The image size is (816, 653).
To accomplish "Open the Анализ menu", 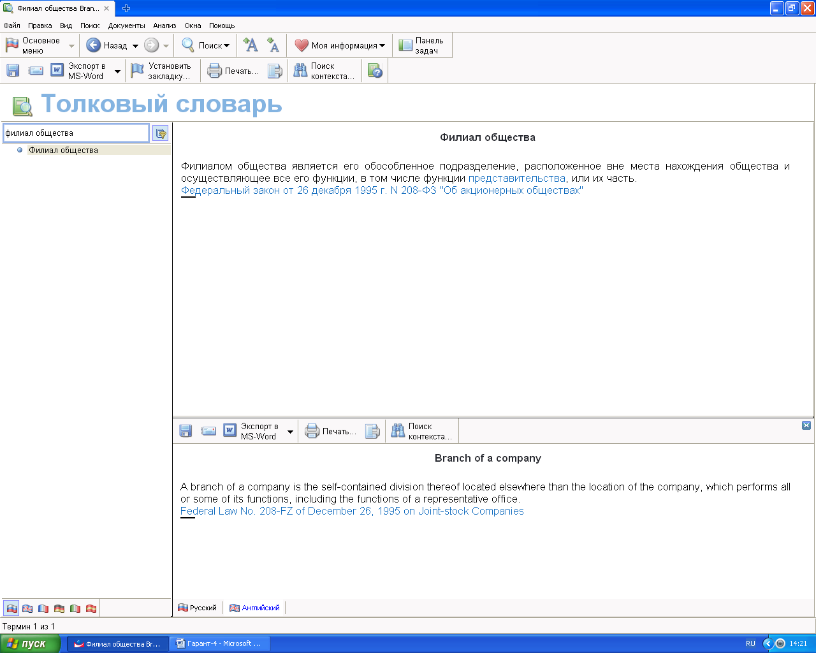I will 164,26.
